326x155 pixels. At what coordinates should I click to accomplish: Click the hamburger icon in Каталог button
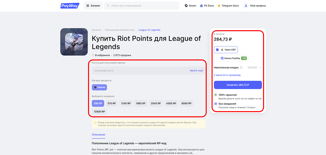click(87, 6)
